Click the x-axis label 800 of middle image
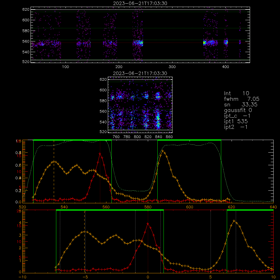Image resolution: width=280 pixels, height=280 pixels. click(137, 137)
